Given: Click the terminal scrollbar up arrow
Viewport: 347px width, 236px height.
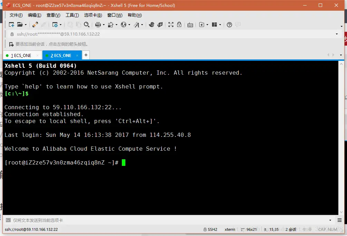Looking at the screenshot, I should (341, 64).
